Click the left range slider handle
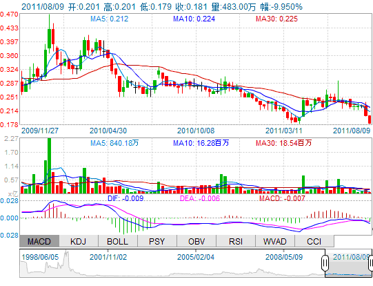Viewport: 373px width, 286px height. pos(325,263)
